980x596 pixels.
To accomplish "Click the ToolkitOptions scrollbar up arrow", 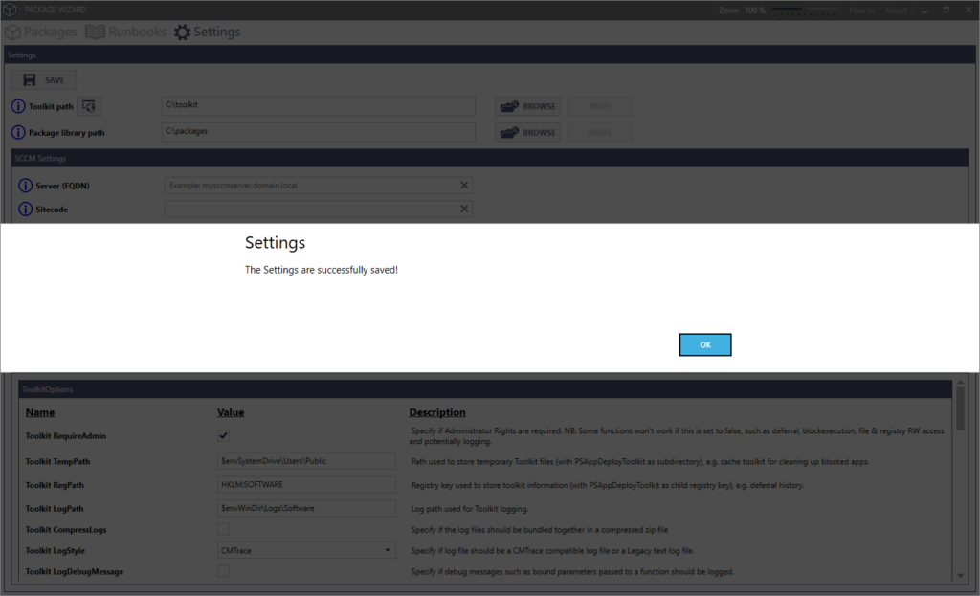I will [960, 383].
